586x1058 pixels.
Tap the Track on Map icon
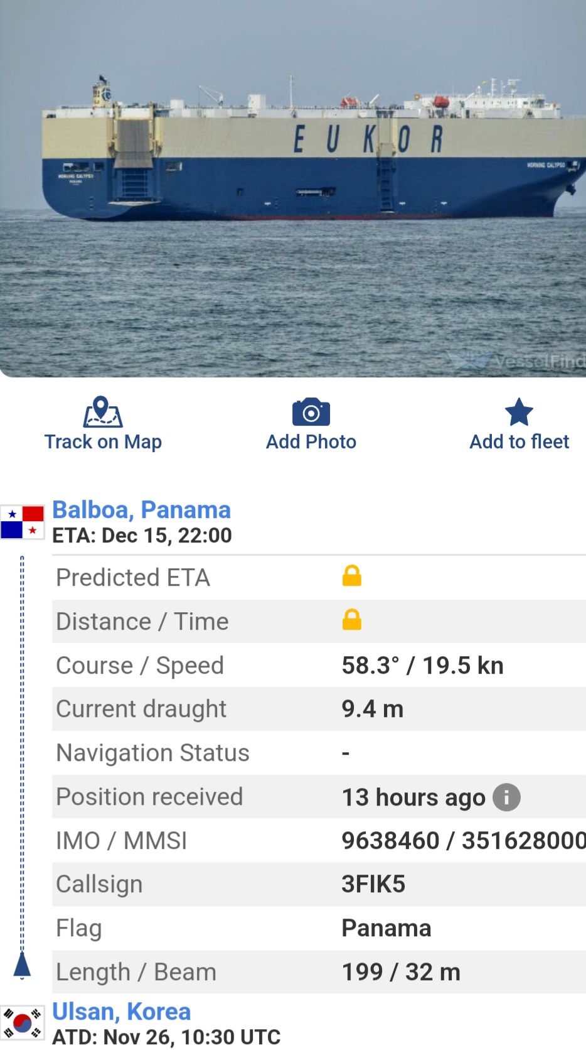coord(103,412)
